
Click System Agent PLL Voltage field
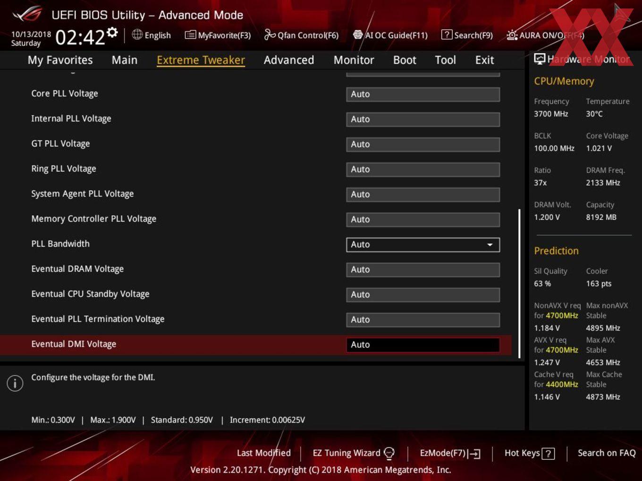(x=423, y=194)
